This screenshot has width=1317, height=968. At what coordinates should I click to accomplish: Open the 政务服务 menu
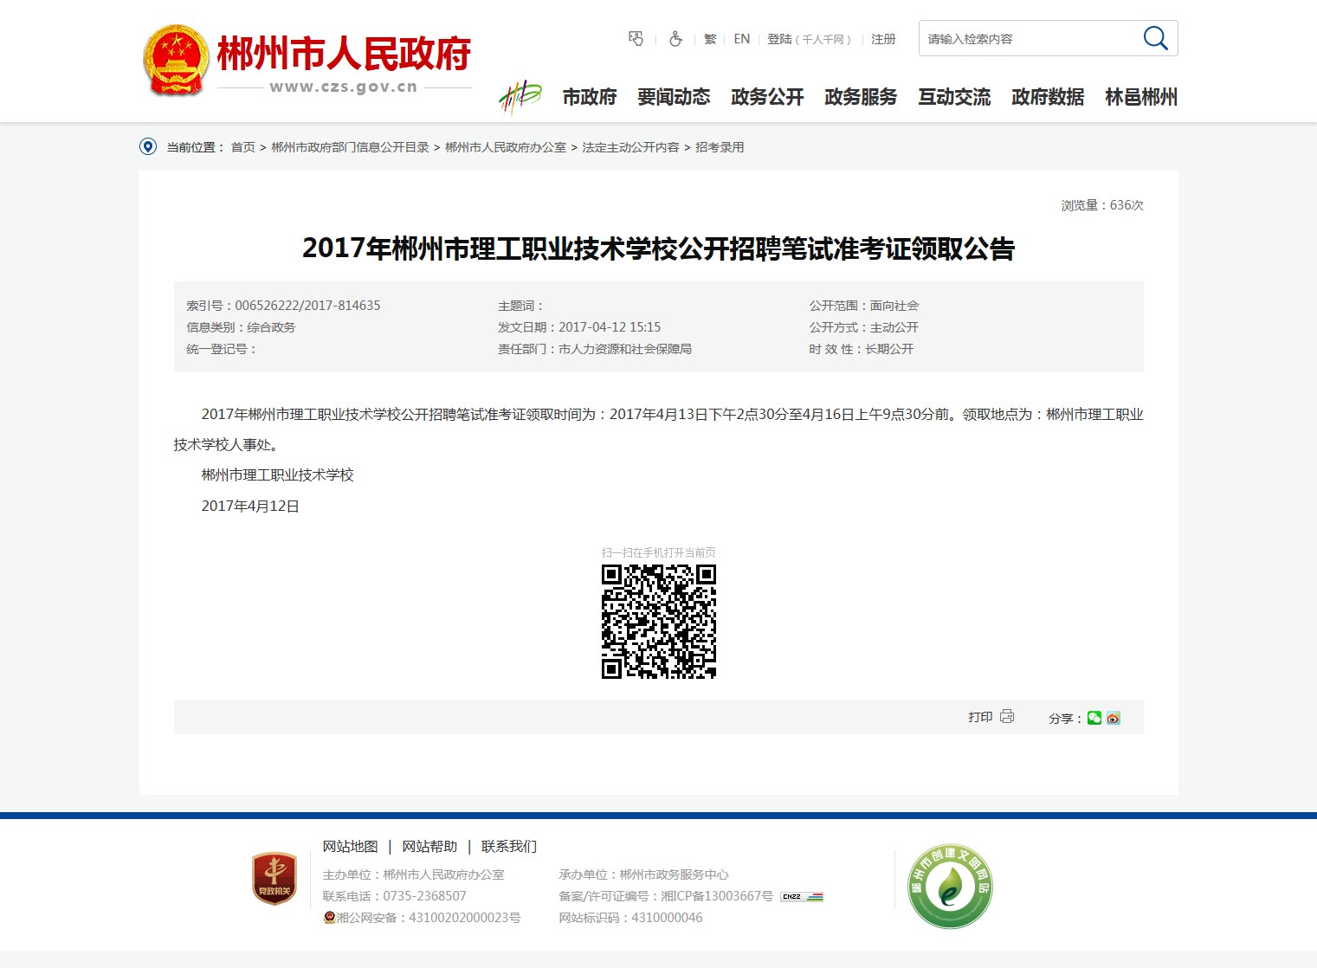(861, 97)
